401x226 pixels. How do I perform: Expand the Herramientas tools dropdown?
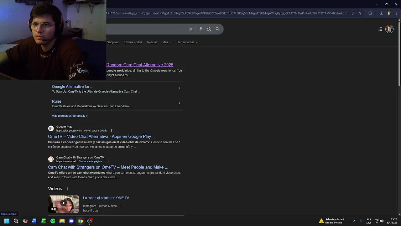(x=187, y=42)
